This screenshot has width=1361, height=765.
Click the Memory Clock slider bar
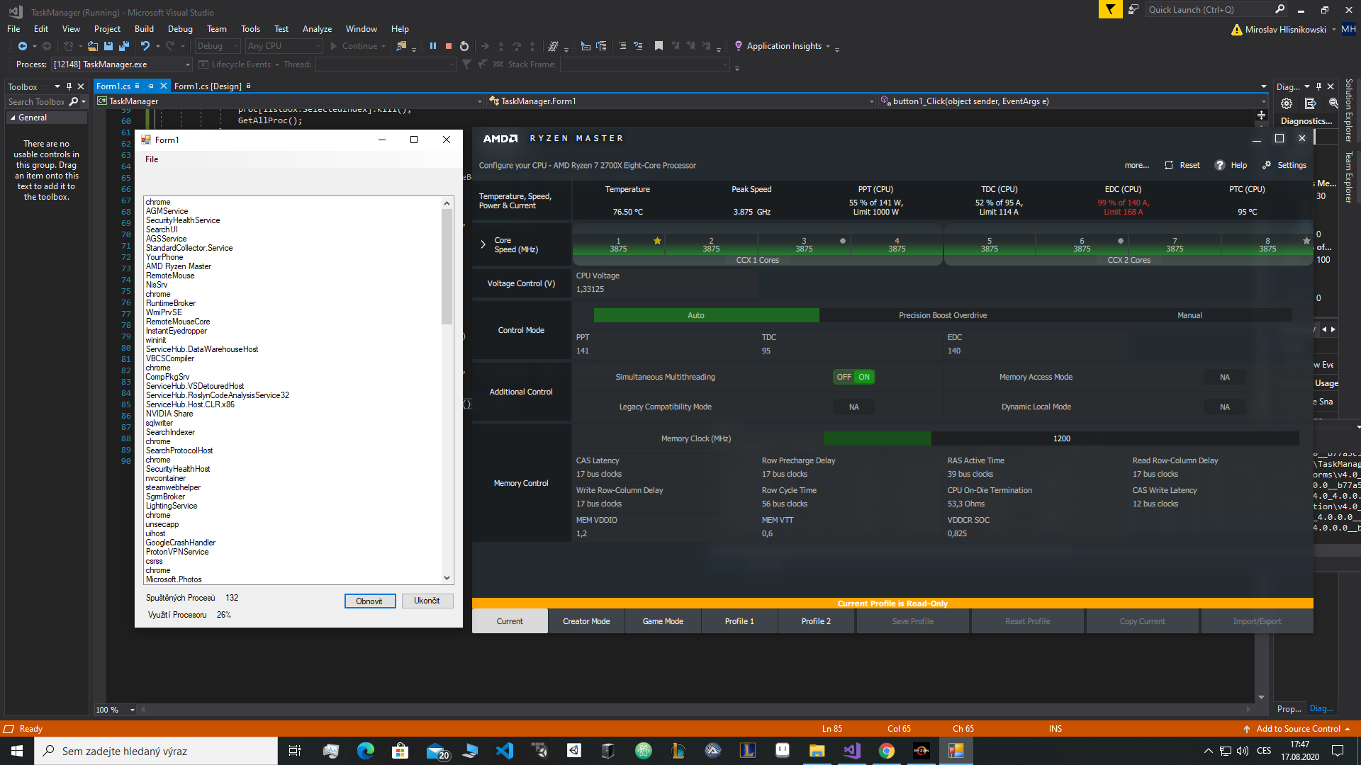(x=1060, y=438)
